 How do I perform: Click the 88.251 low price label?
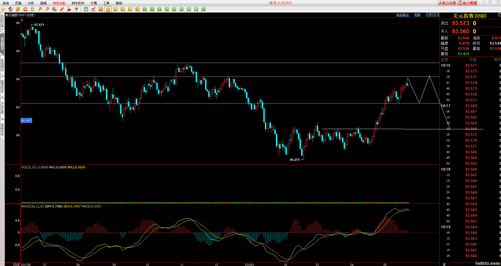point(295,160)
